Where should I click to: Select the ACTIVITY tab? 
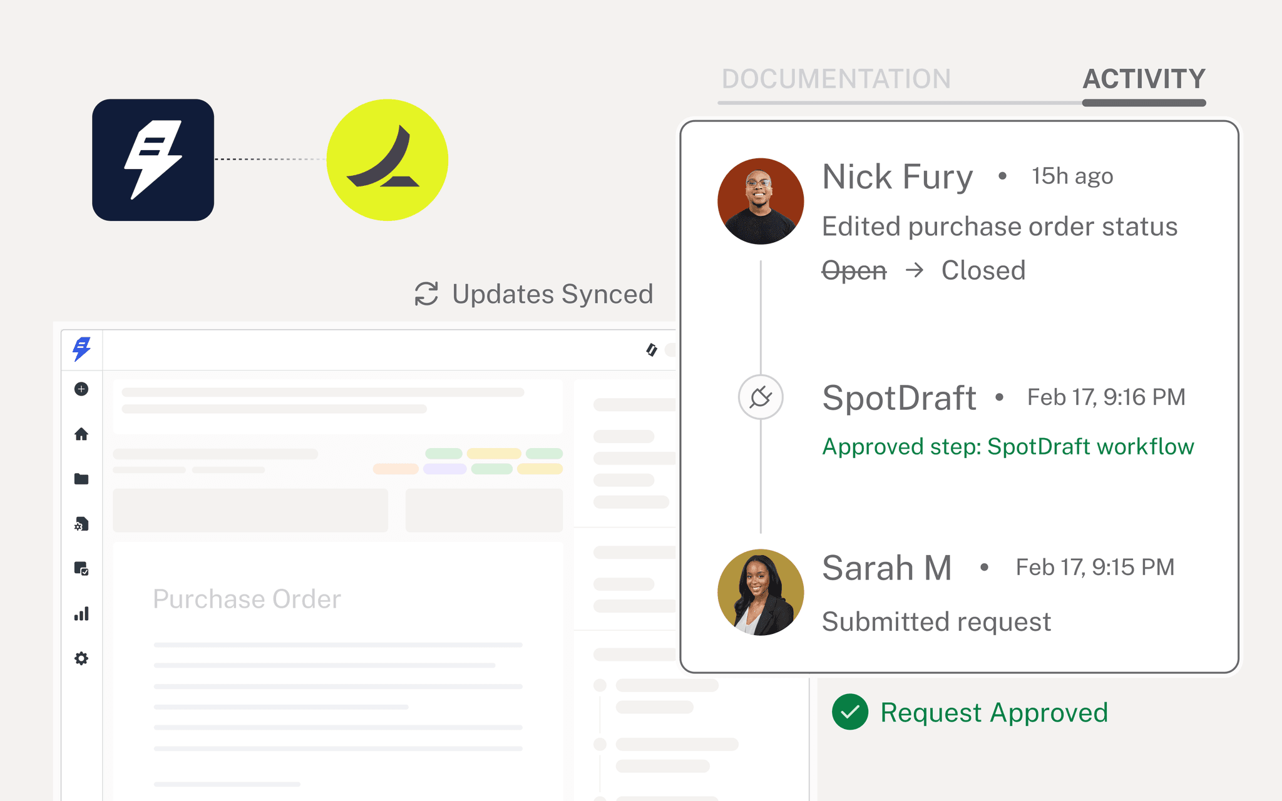[x=1144, y=79]
